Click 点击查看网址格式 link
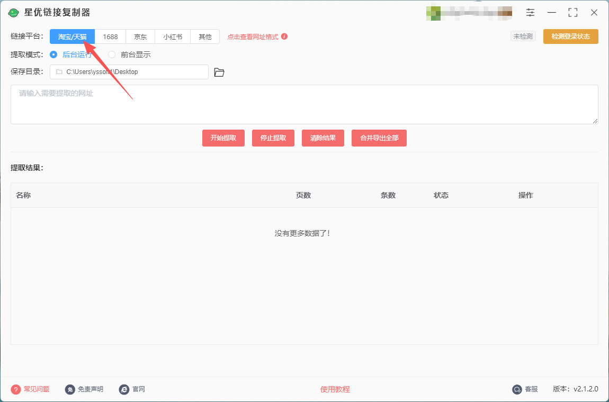 click(x=253, y=37)
